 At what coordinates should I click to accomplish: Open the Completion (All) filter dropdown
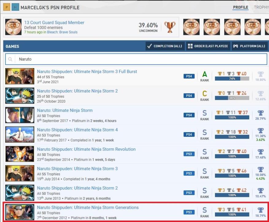pos(164,46)
